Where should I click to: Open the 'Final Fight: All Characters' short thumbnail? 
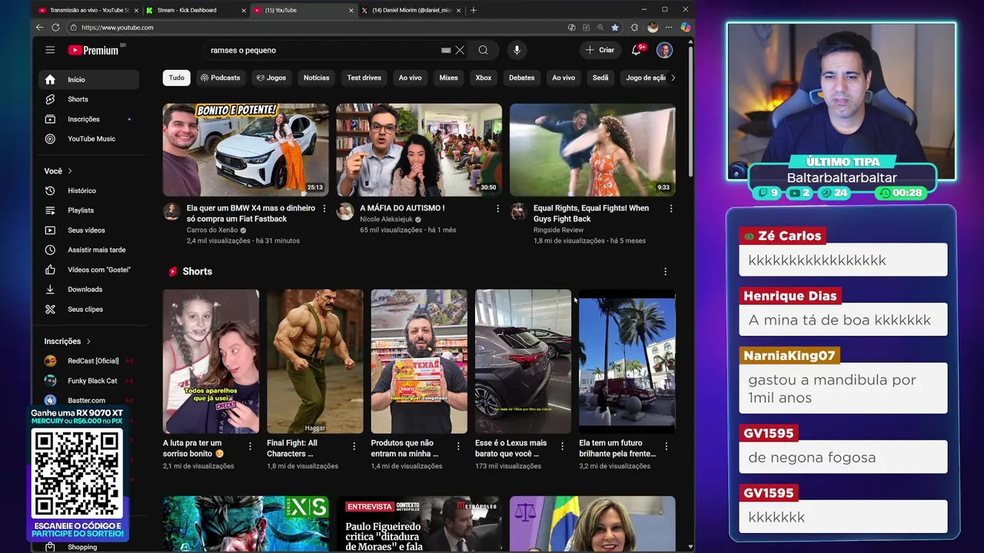click(x=315, y=361)
